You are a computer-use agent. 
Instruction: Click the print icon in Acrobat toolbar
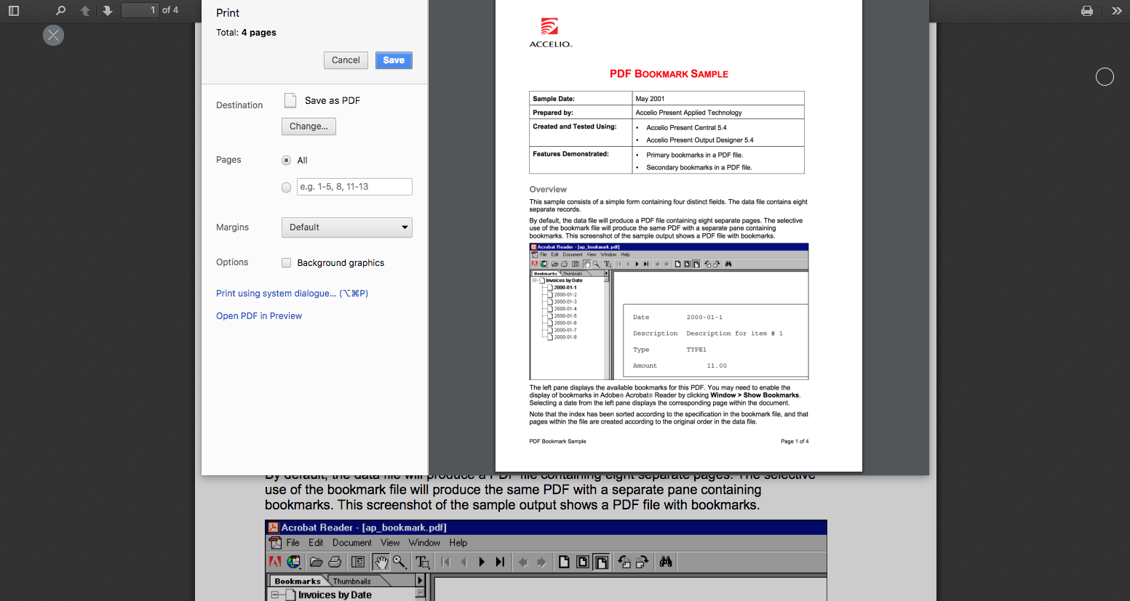pyautogui.click(x=335, y=562)
